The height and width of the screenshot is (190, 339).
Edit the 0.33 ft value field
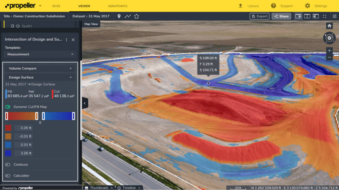pyautogui.click(x=23, y=145)
